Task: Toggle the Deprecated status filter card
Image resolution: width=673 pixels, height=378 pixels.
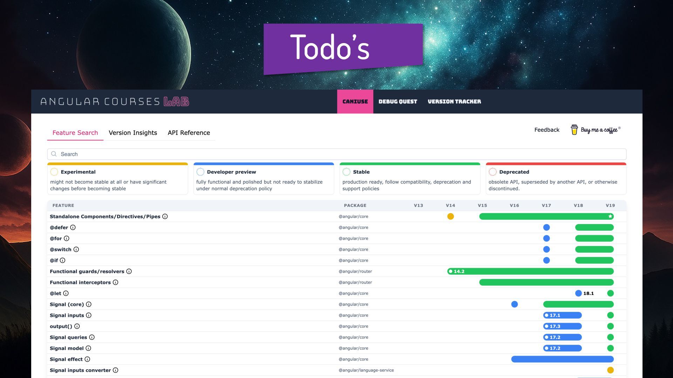Action: 556,179
